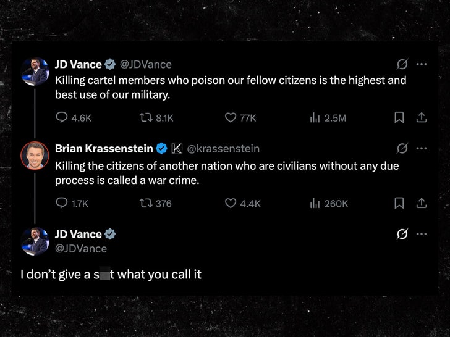
Task: Reply to Brian Krassenstein's tweet
Action: 62,202
